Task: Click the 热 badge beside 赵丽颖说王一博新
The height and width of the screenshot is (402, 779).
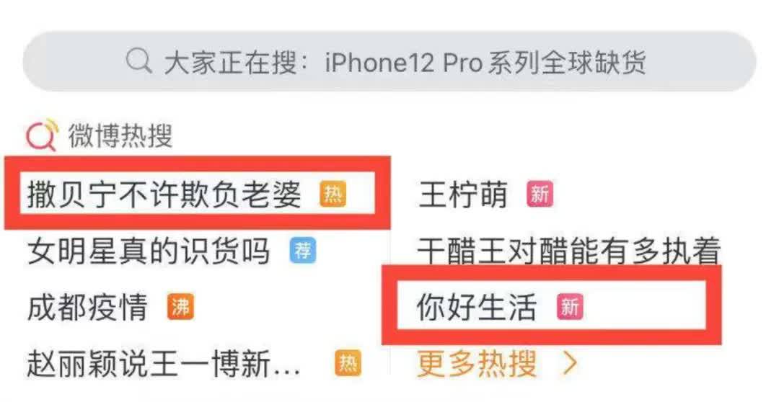Action: 348,364
